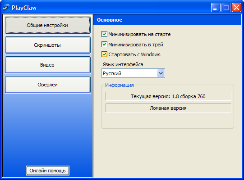Go to the Оверлеи section

pos(48,85)
